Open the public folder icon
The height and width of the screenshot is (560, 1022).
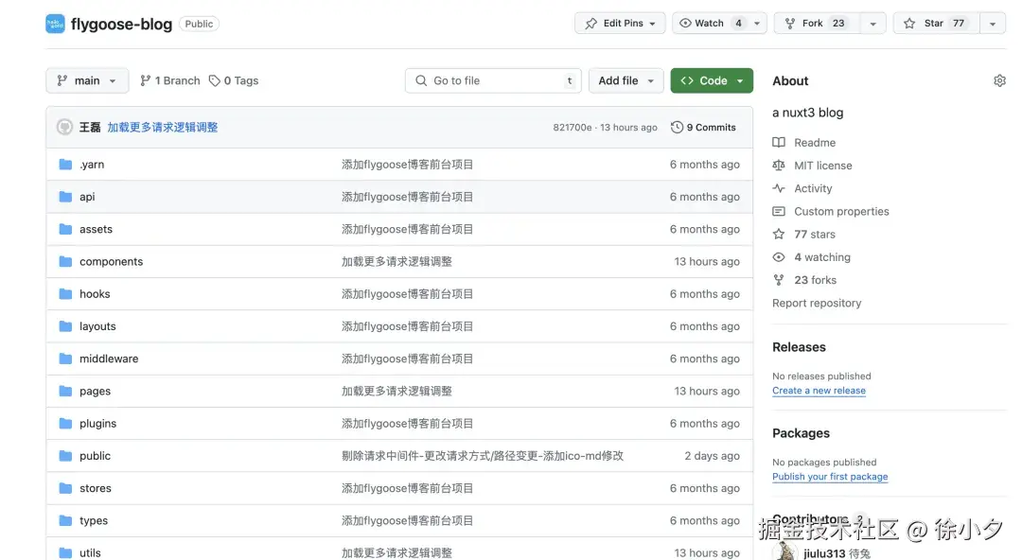pos(65,456)
